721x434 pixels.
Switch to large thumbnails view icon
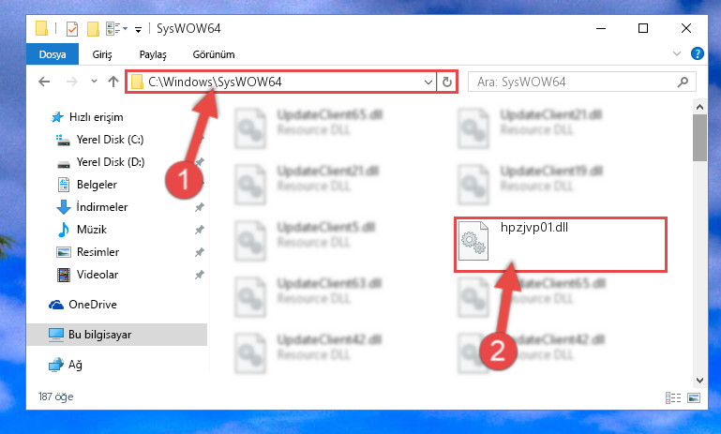[694, 397]
